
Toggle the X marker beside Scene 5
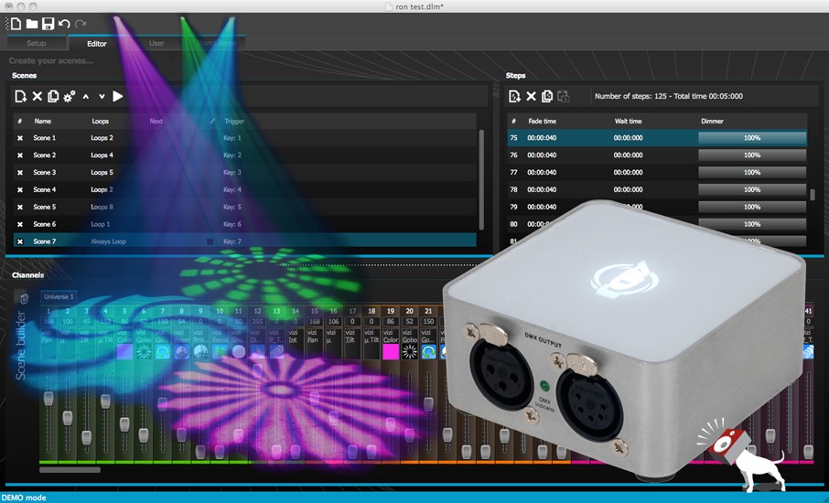pyautogui.click(x=20, y=208)
